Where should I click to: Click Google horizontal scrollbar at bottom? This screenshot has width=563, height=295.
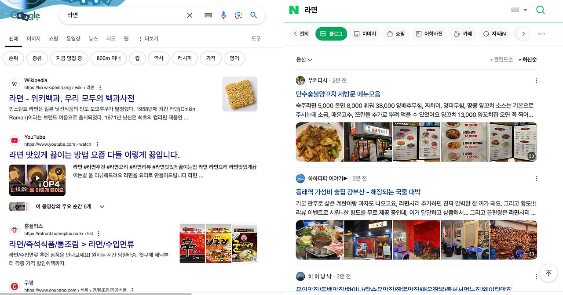96,293
